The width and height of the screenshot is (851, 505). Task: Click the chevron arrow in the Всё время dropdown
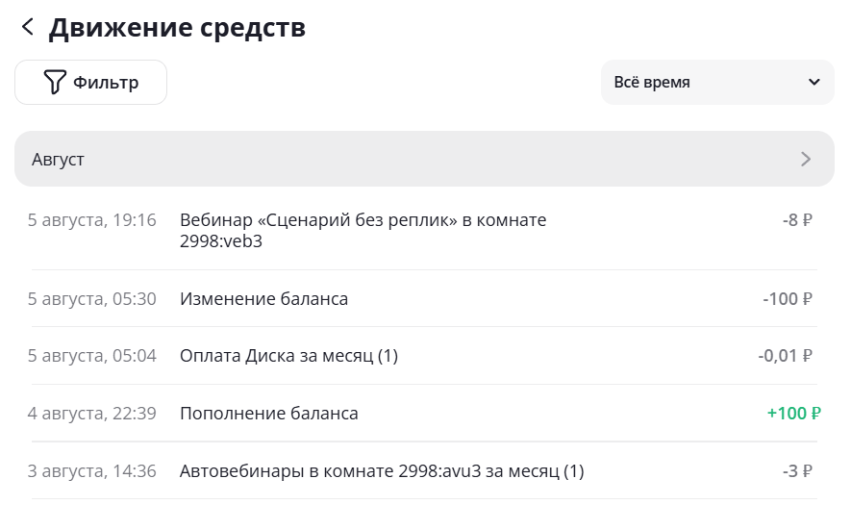(x=814, y=83)
